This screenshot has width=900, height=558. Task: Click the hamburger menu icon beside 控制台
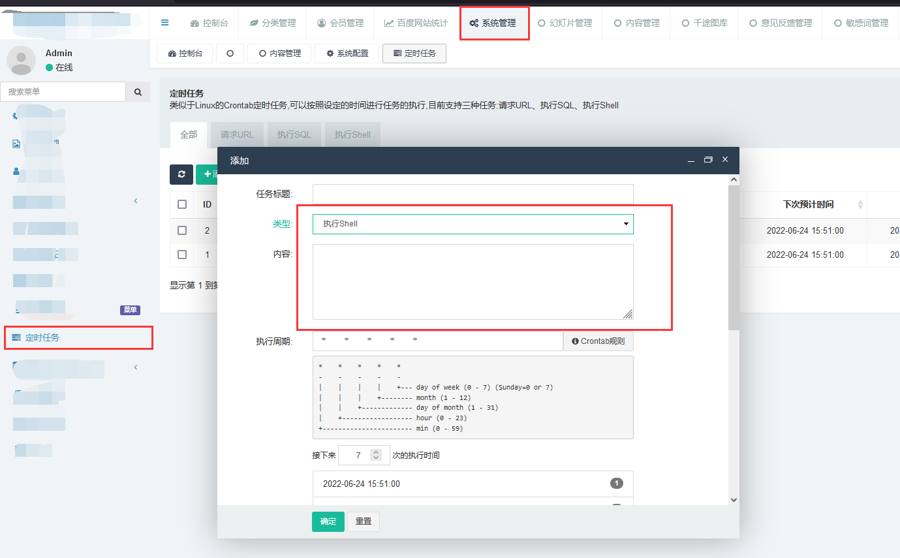point(164,22)
